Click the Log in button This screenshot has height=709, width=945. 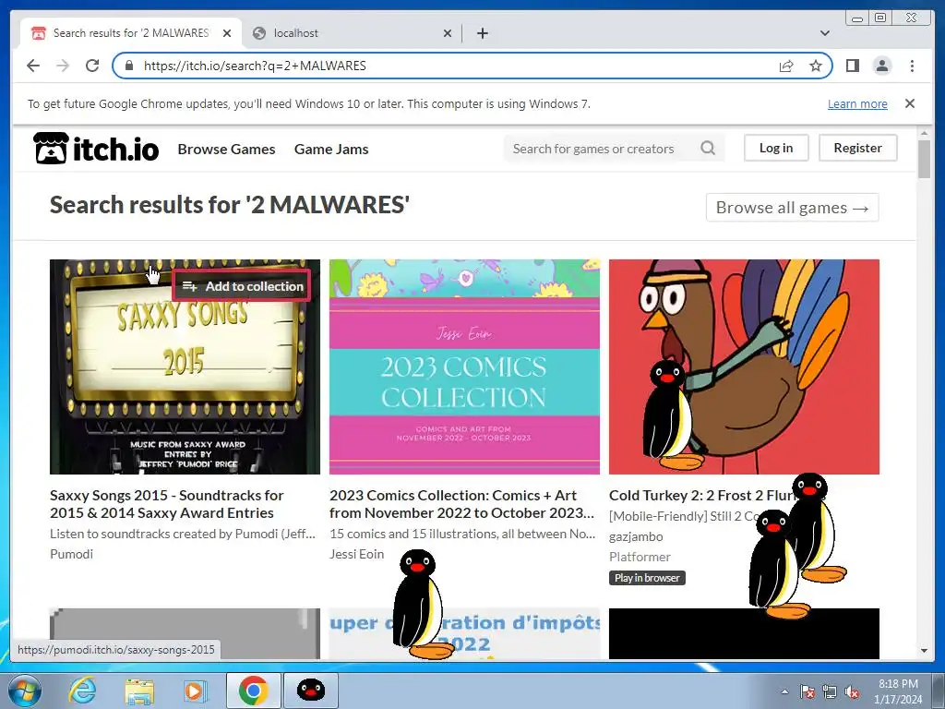point(776,148)
